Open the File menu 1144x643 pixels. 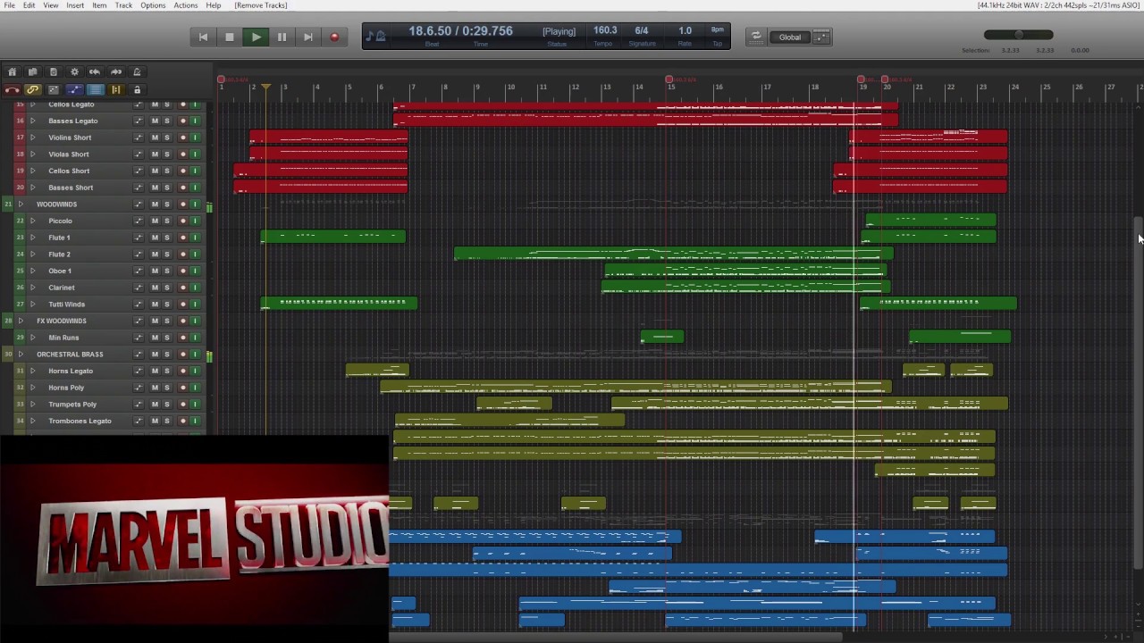(x=9, y=5)
